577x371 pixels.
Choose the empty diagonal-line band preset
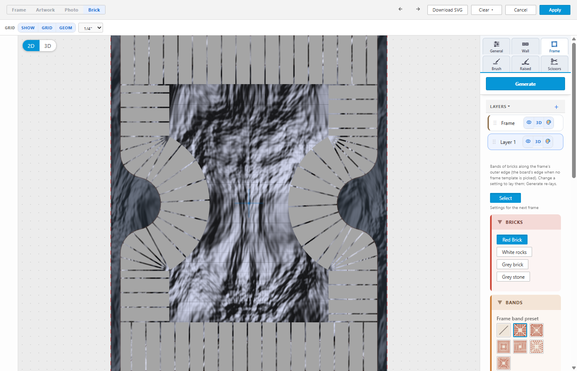pyautogui.click(x=504, y=330)
